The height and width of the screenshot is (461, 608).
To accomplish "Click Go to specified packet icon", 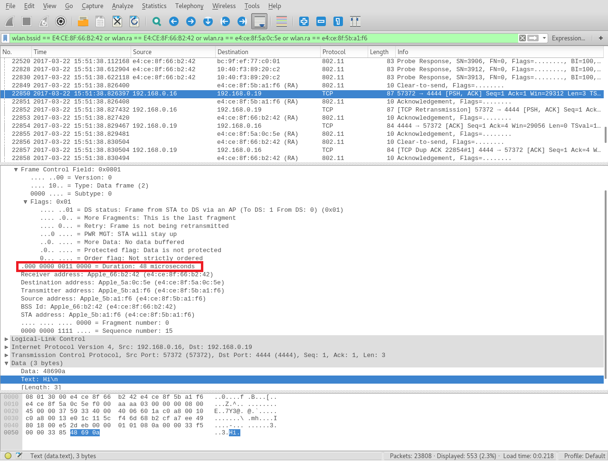I will click(x=208, y=21).
